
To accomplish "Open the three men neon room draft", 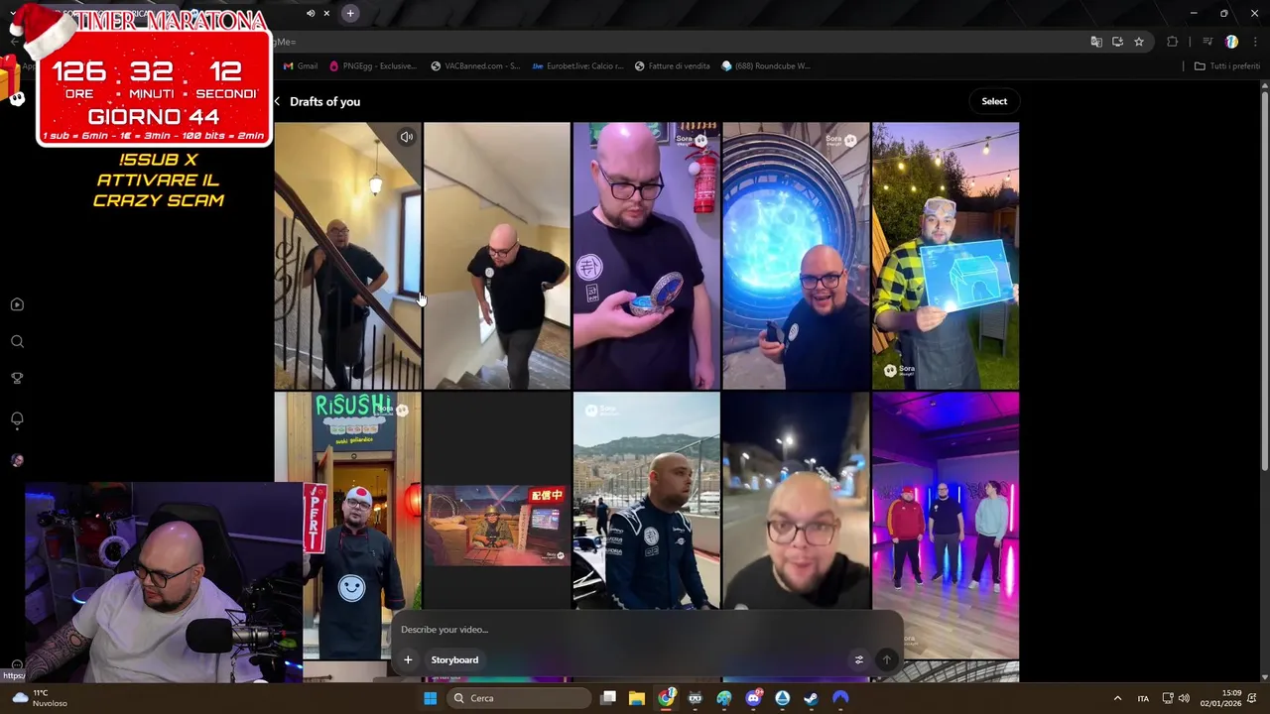I will click(946, 526).
